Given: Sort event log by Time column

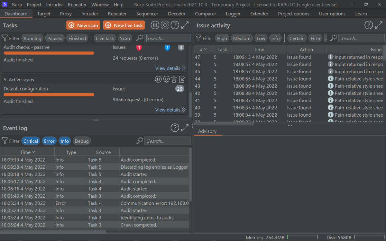Looking at the screenshot, I should pos(27,152).
